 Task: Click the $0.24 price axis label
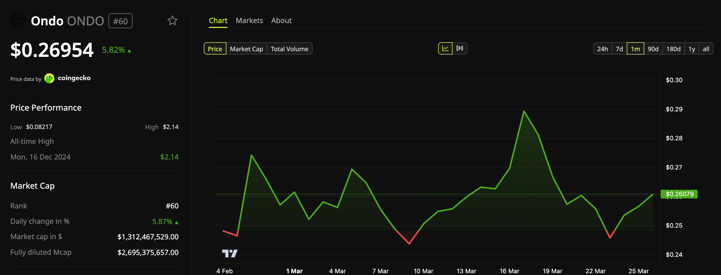pyautogui.click(x=674, y=255)
